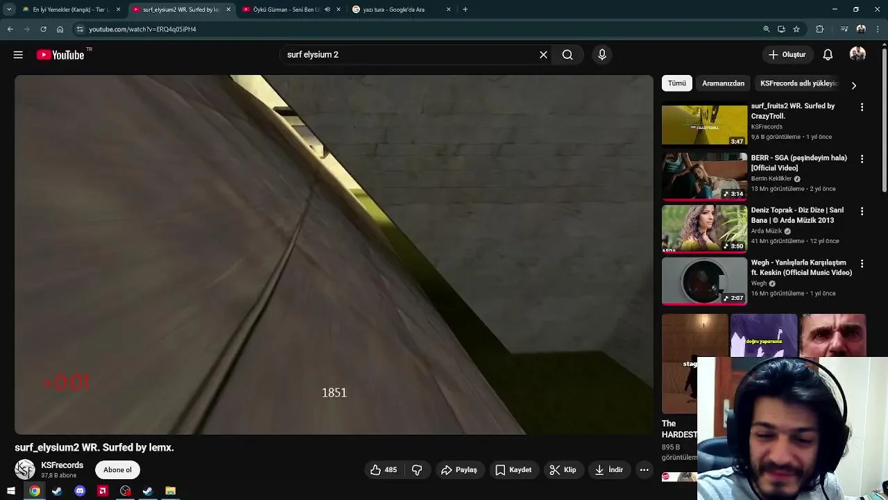
Task: Click the URL address bar
Action: [x=416, y=29]
